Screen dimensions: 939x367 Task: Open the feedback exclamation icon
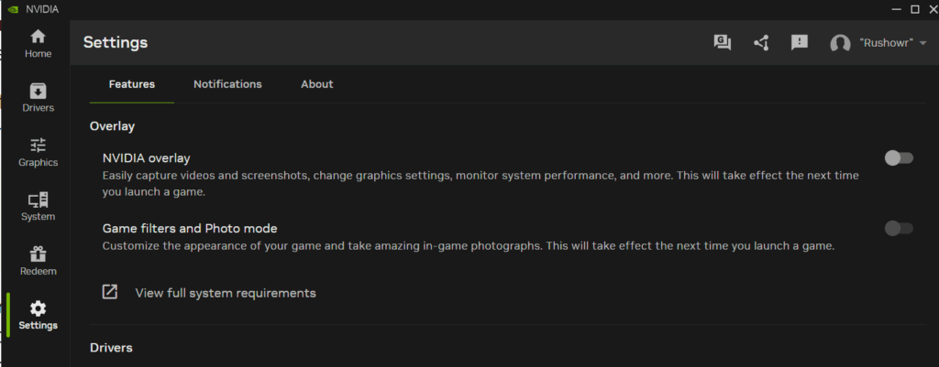click(800, 42)
